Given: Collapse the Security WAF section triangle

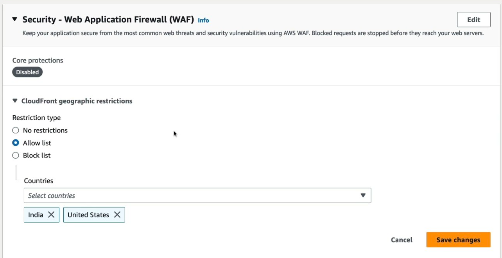Looking at the screenshot, I should 15,19.
